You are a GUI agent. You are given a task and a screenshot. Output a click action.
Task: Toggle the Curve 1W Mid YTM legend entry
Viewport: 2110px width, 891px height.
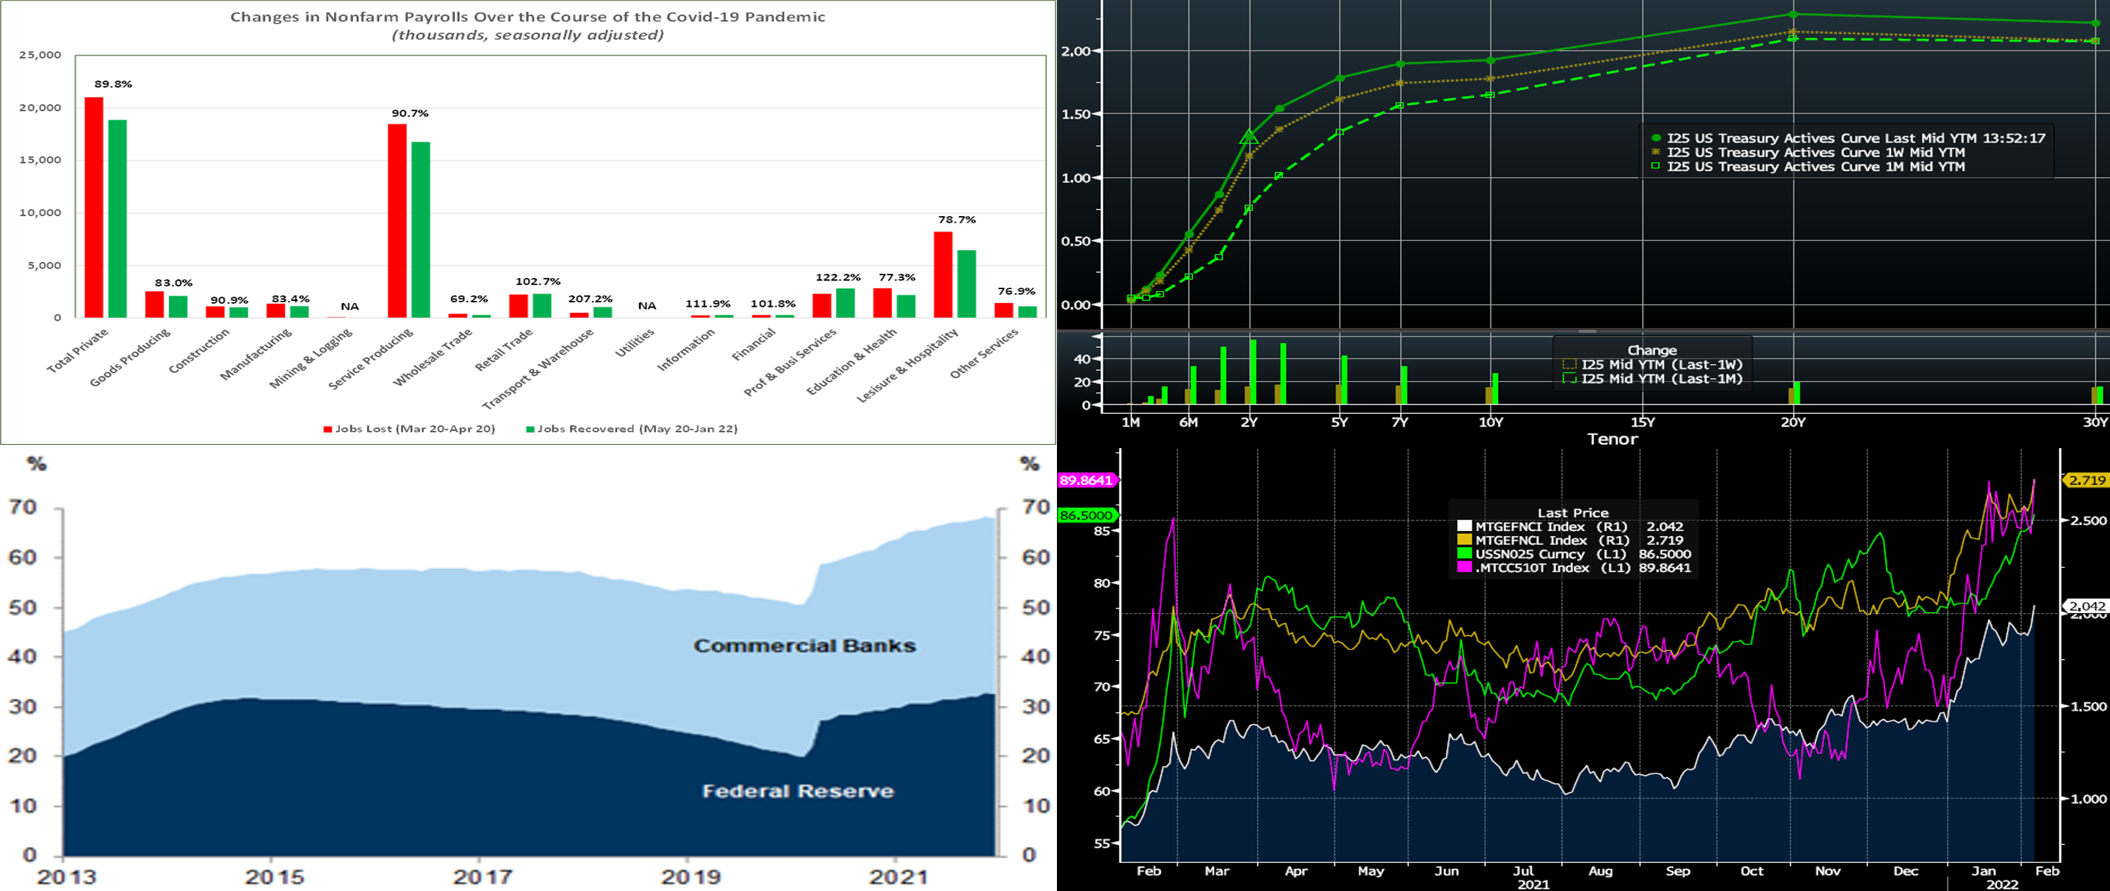(1815, 152)
